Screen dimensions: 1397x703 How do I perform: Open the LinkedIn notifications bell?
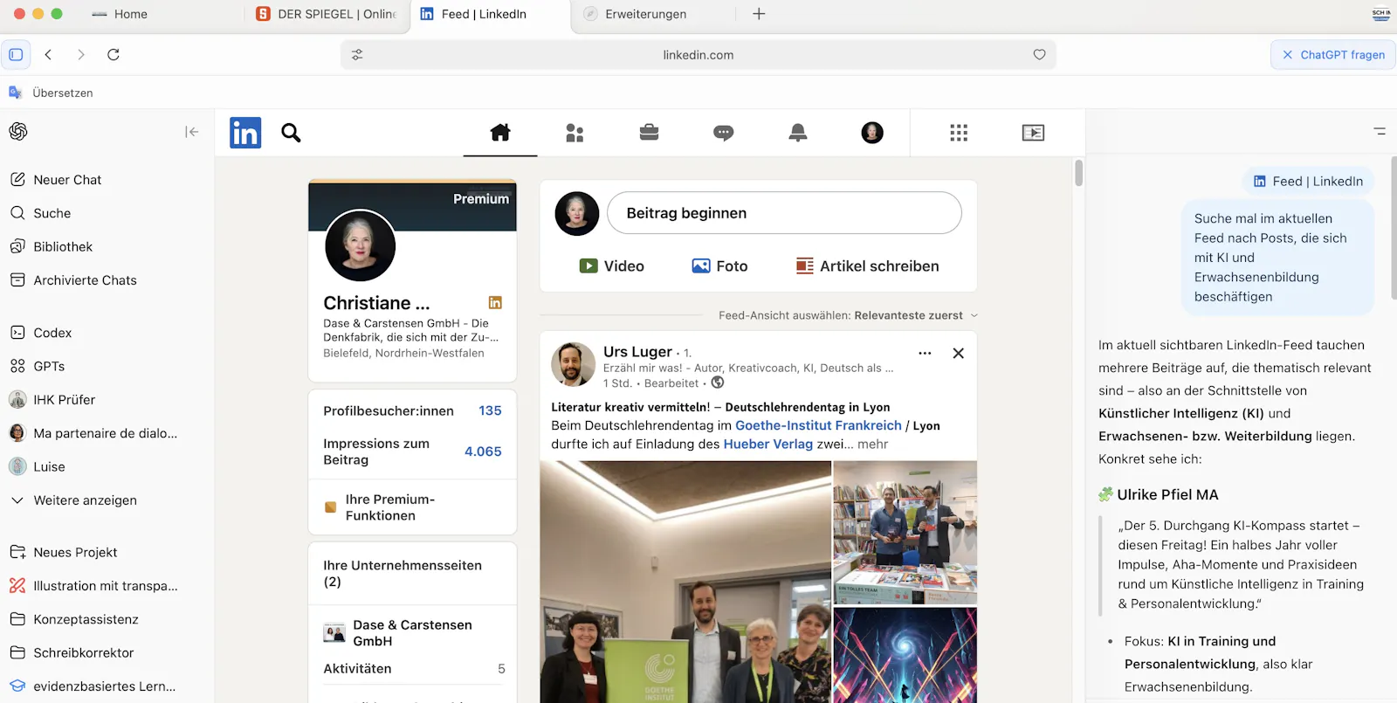pyautogui.click(x=797, y=133)
